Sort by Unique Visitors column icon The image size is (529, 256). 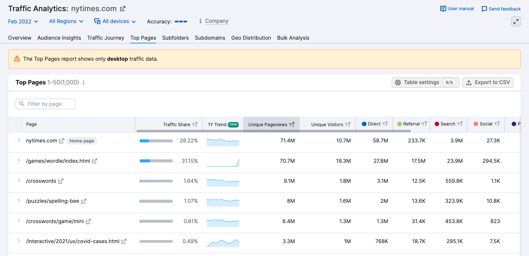tap(348, 124)
